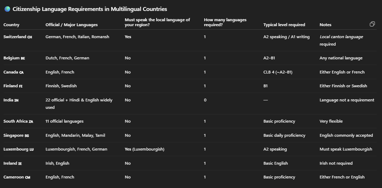The width and height of the screenshot is (382, 188).
Task: Click India's "Language not a requirement" note
Action: click(x=347, y=100)
